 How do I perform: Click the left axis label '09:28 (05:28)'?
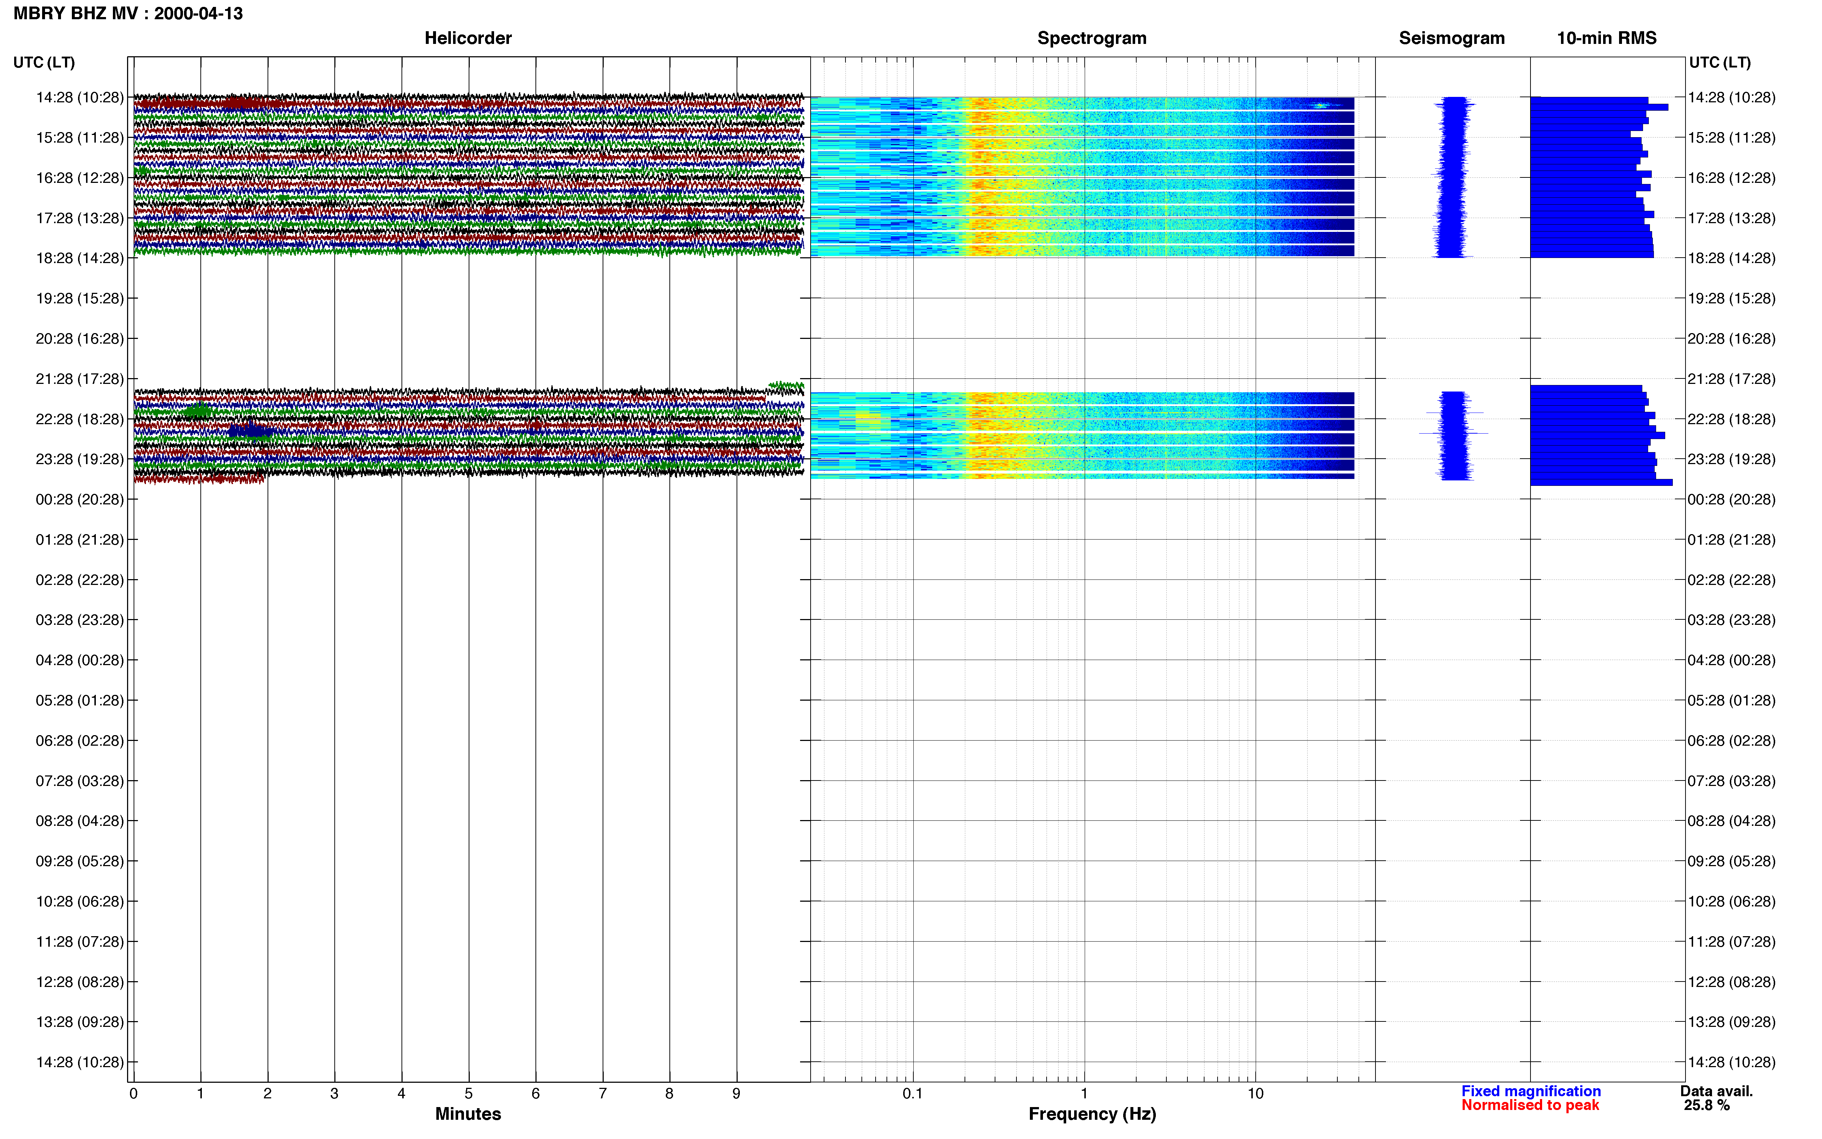pos(80,861)
